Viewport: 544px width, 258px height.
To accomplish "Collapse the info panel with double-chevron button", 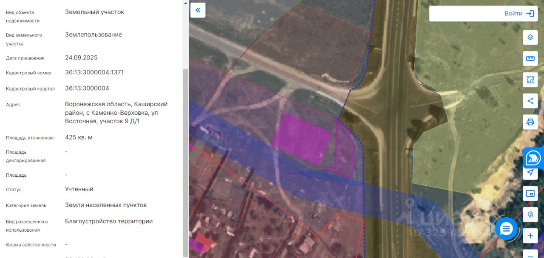I will pos(198,10).
